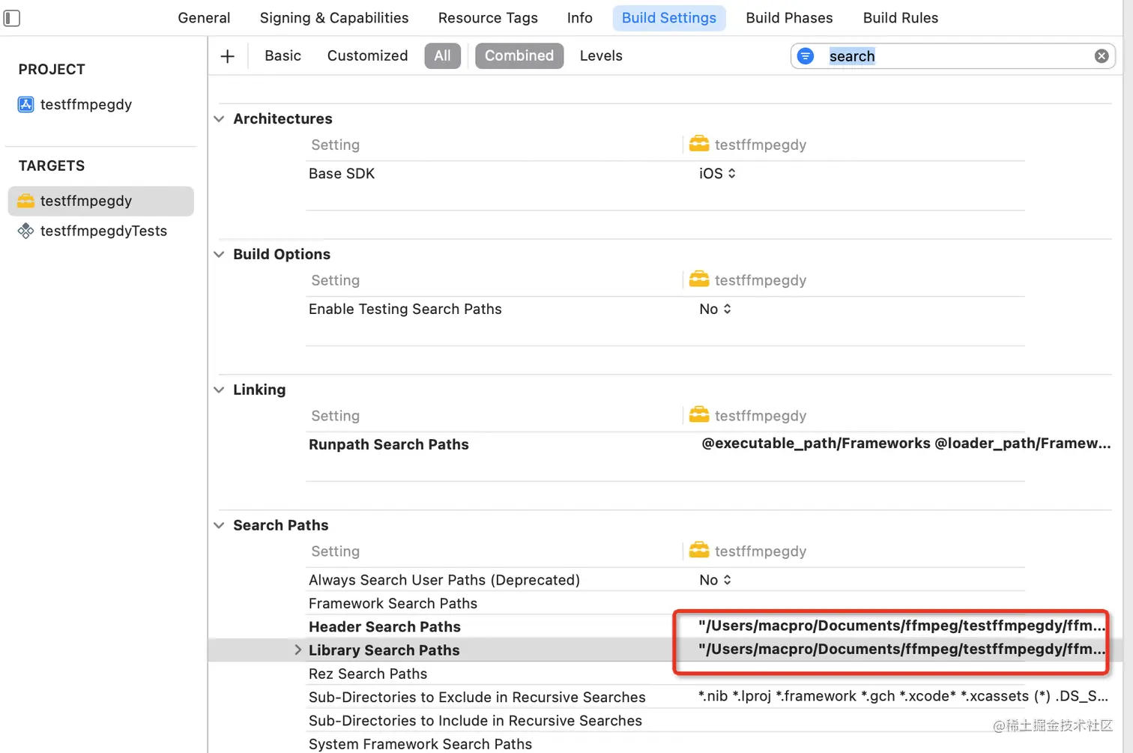1133x753 pixels.
Task: Collapse the Search Paths section
Action: [219, 526]
